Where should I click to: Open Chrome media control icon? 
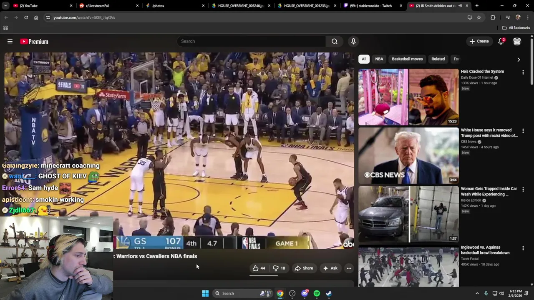pyautogui.click(x=507, y=17)
